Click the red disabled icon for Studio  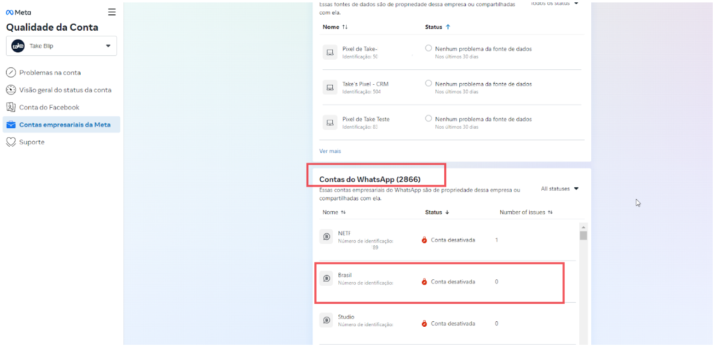424,323
